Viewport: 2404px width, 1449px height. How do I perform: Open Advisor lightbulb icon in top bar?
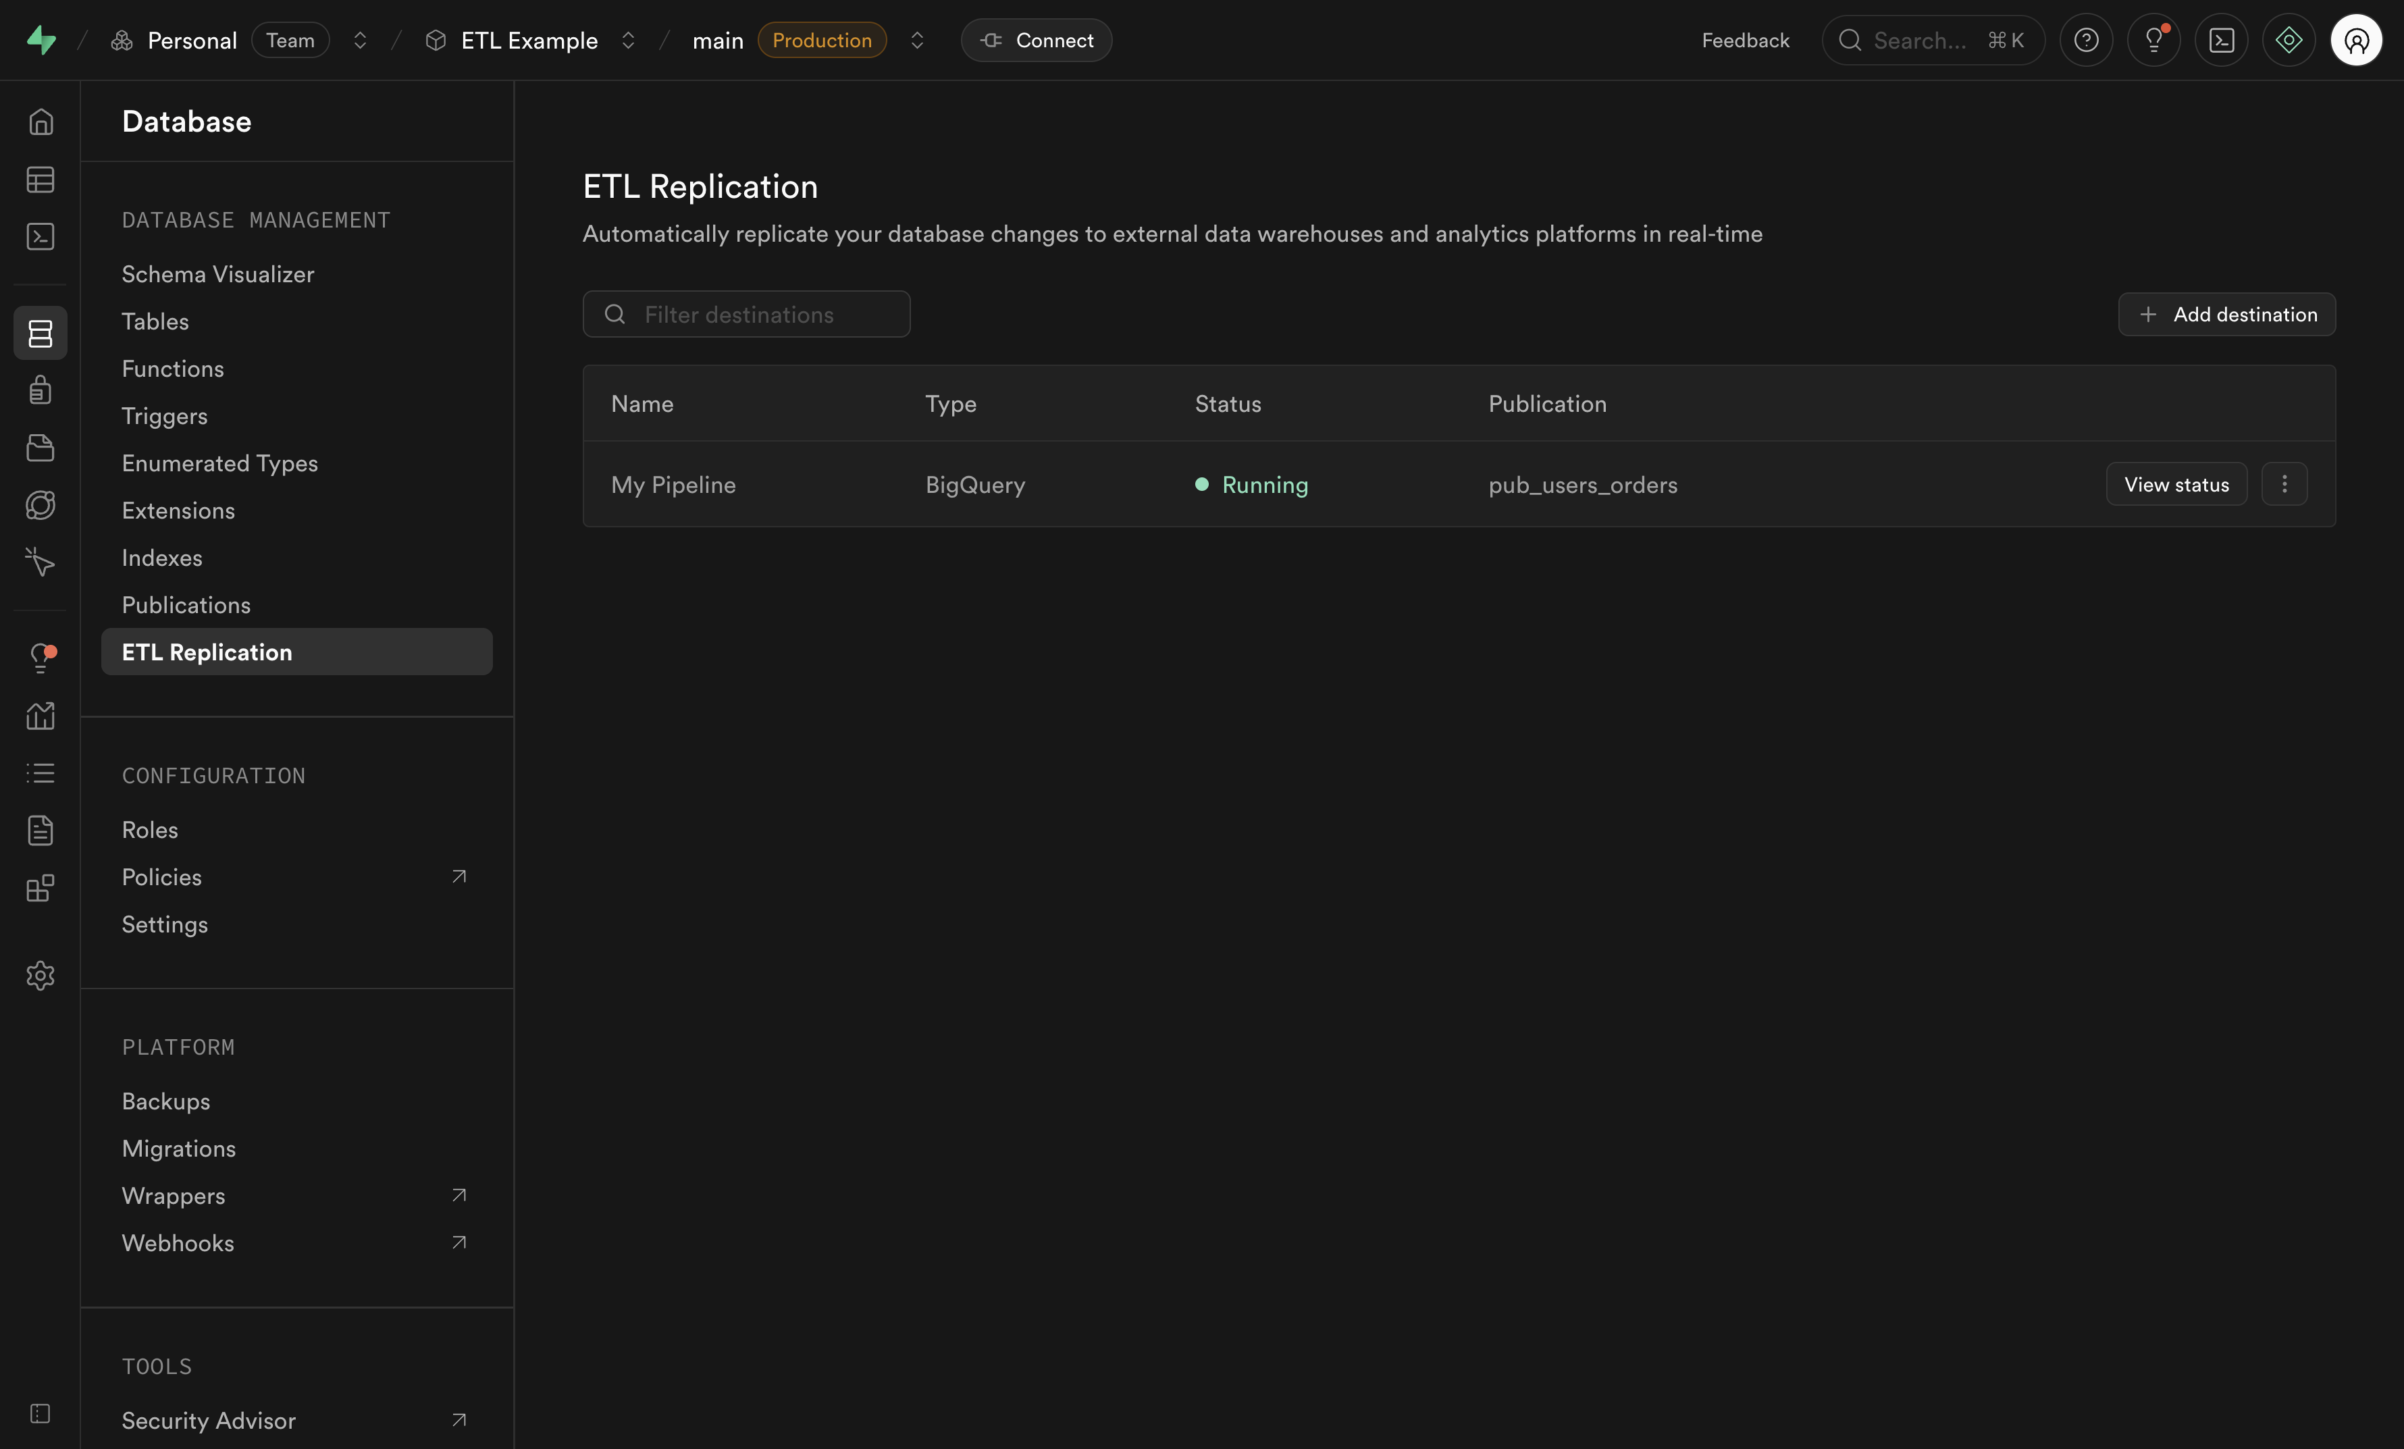[x=2154, y=40]
